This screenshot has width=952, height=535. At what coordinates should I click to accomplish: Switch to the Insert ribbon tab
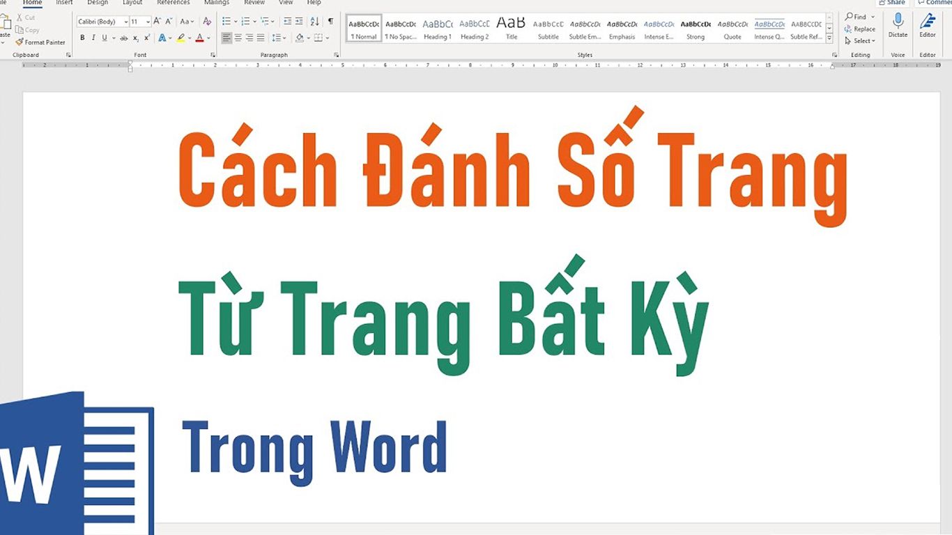pos(64,3)
